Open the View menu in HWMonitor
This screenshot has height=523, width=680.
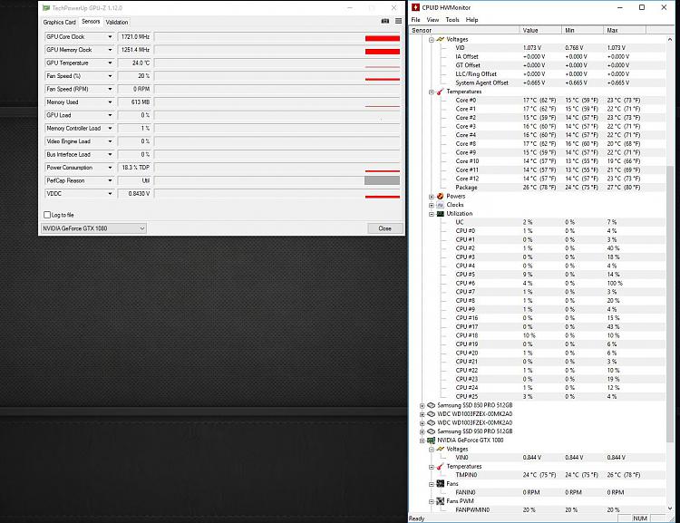coord(432,20)
